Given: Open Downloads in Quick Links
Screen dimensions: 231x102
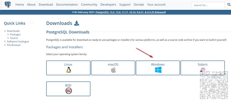Looking at the screenshot, I should (x=13, y=31).
